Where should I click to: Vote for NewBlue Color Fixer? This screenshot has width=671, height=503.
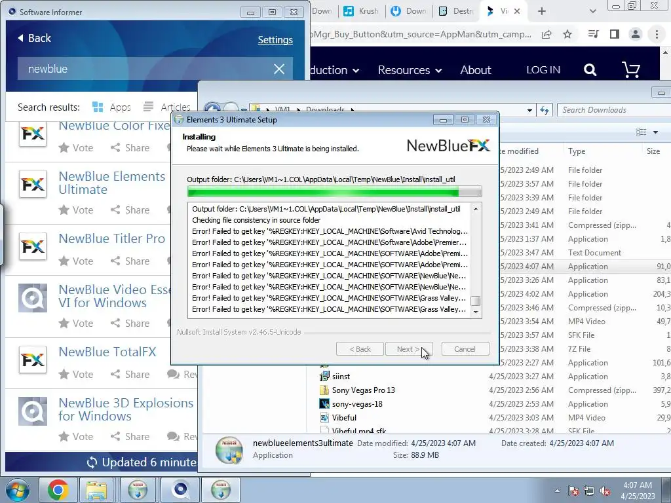(76, 147)
